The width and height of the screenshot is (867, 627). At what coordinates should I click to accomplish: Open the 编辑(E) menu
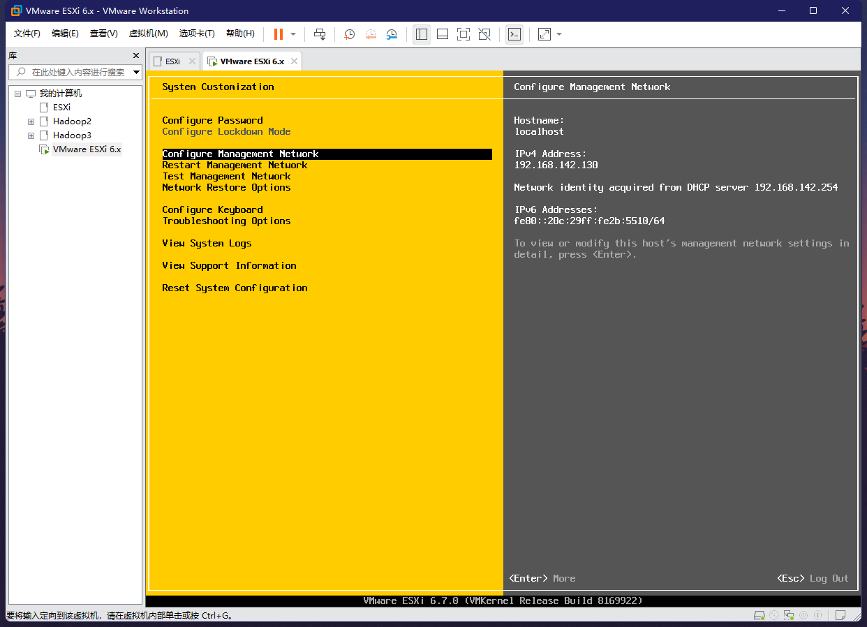65,34
